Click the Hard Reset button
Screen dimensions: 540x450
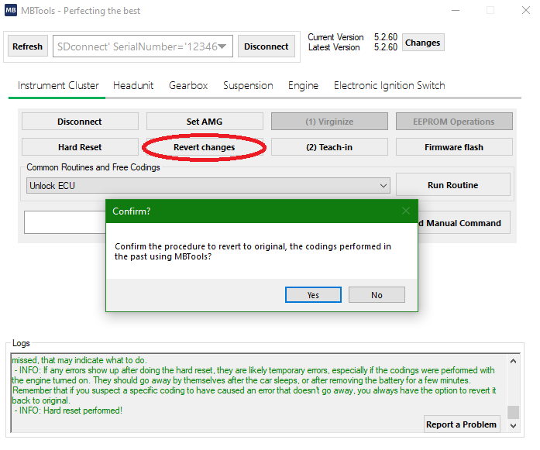(x=80, y=147)
